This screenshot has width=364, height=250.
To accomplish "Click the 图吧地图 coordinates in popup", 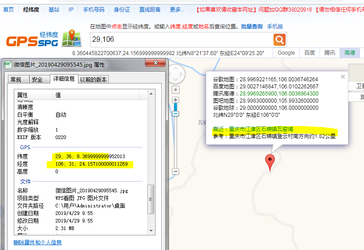I will pyautogui.click(x=279, y=101).
